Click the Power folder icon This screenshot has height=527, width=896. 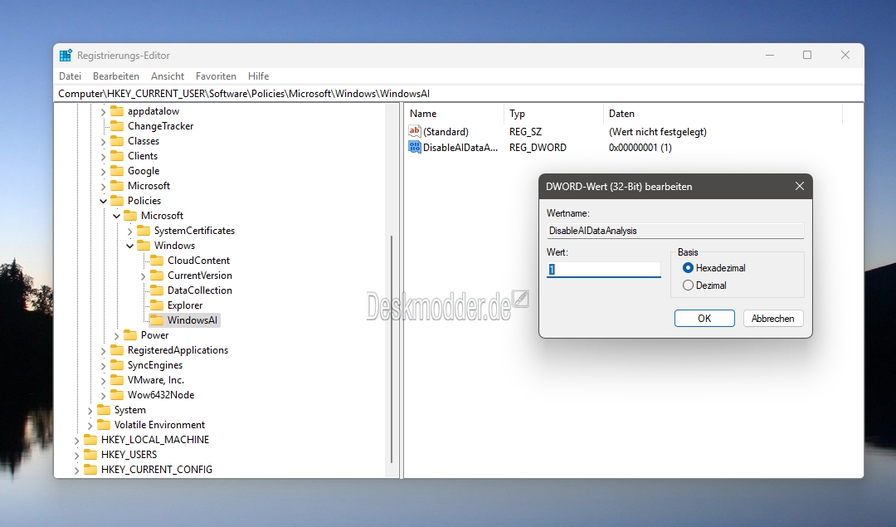click(x=130, y=335)
